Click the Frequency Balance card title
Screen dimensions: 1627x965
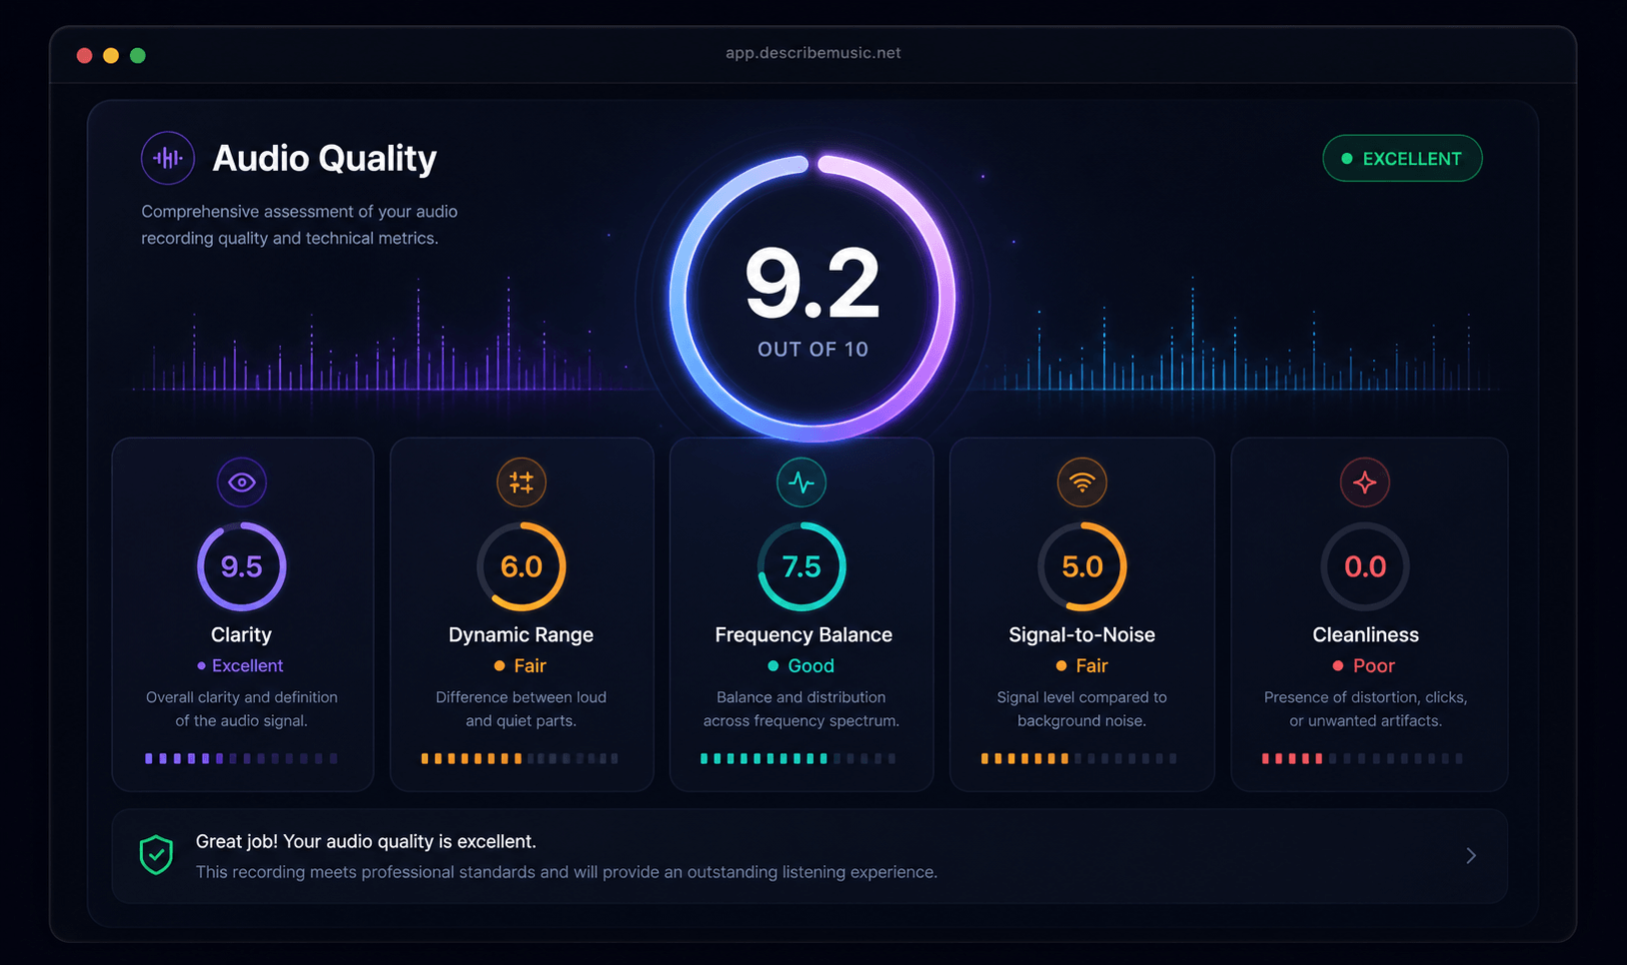[x=804, y=635]
